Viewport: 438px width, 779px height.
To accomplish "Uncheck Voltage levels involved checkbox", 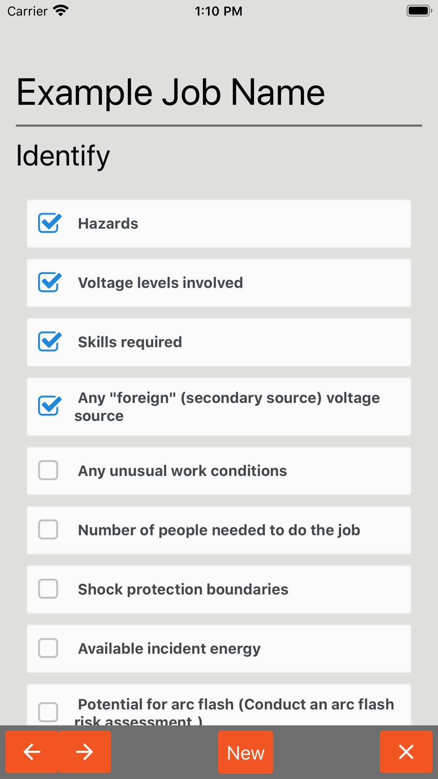I will tap(49, 282).
